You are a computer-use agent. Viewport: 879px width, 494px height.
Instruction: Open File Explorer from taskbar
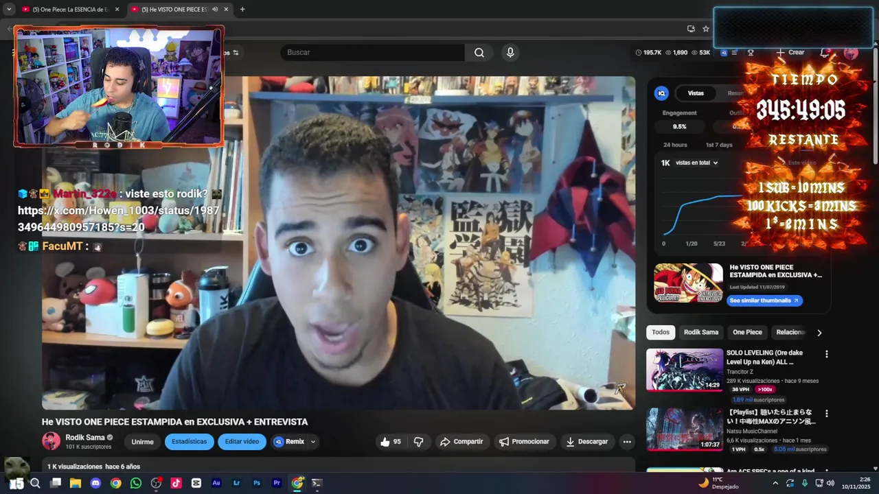76,483
